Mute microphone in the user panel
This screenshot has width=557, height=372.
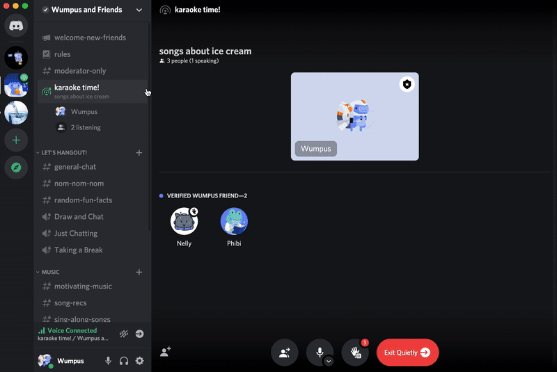pos(108,361)
